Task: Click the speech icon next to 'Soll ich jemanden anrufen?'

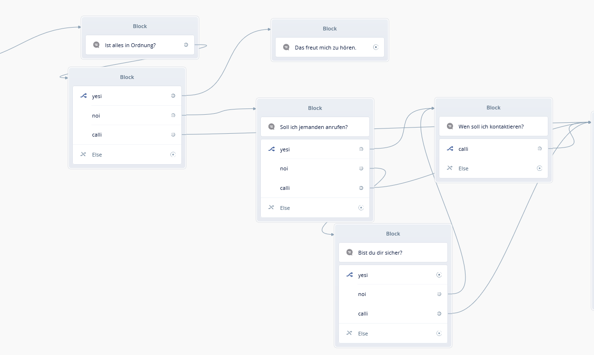Action: (271, 127)
